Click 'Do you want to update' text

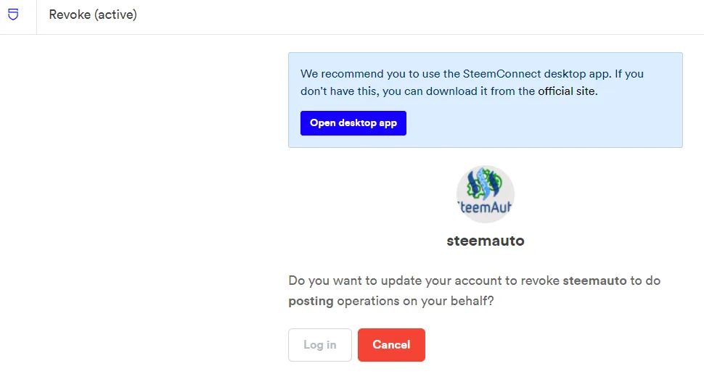341,280
